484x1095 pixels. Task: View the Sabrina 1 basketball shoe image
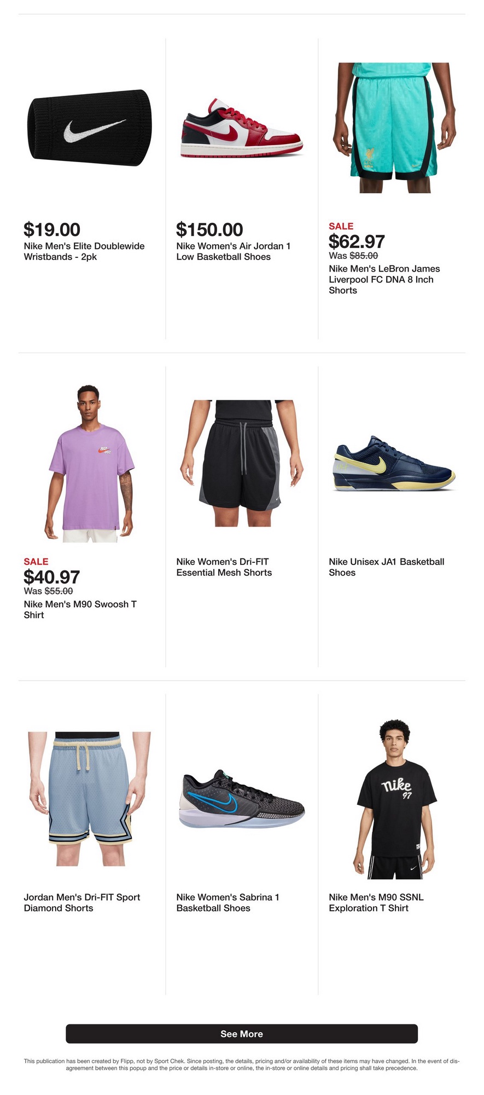click(242, 799)
